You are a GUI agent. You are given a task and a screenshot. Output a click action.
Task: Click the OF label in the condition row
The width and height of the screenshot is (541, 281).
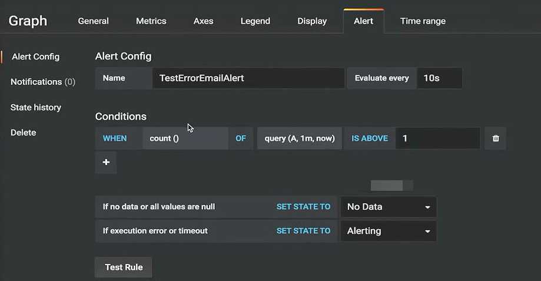(241, 138)
